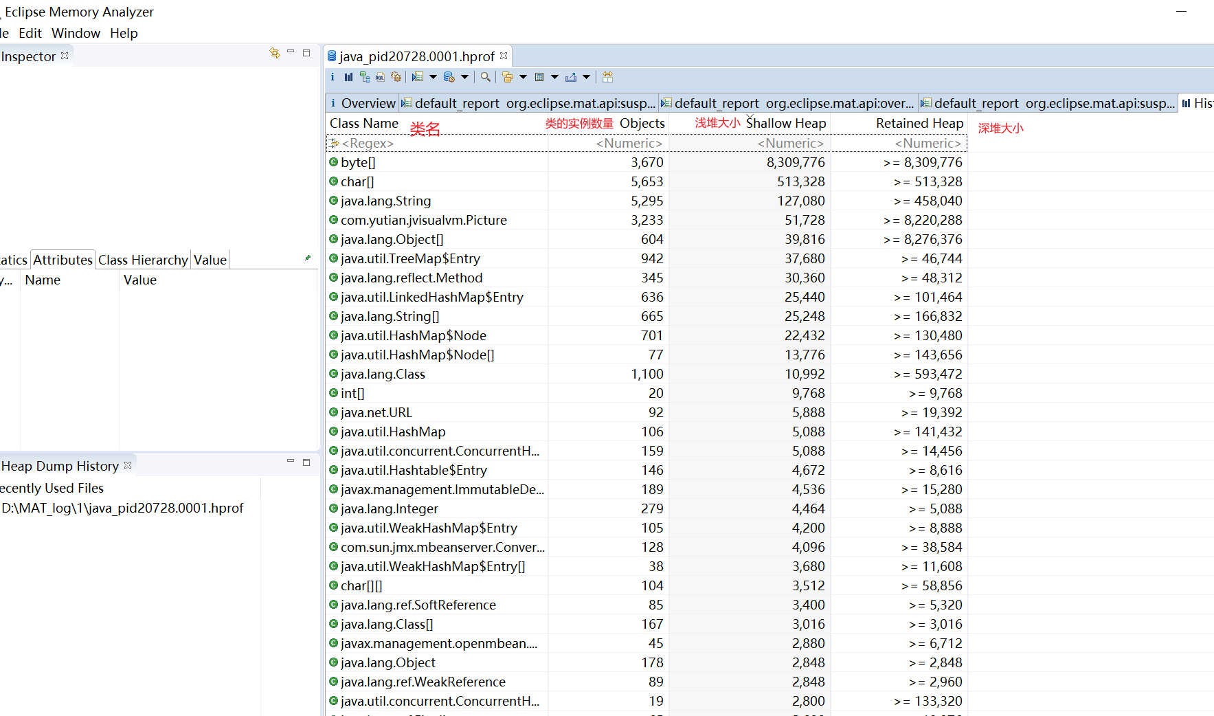
Task: Create a histogram from the toolbar
Action: tap(348, 77)
